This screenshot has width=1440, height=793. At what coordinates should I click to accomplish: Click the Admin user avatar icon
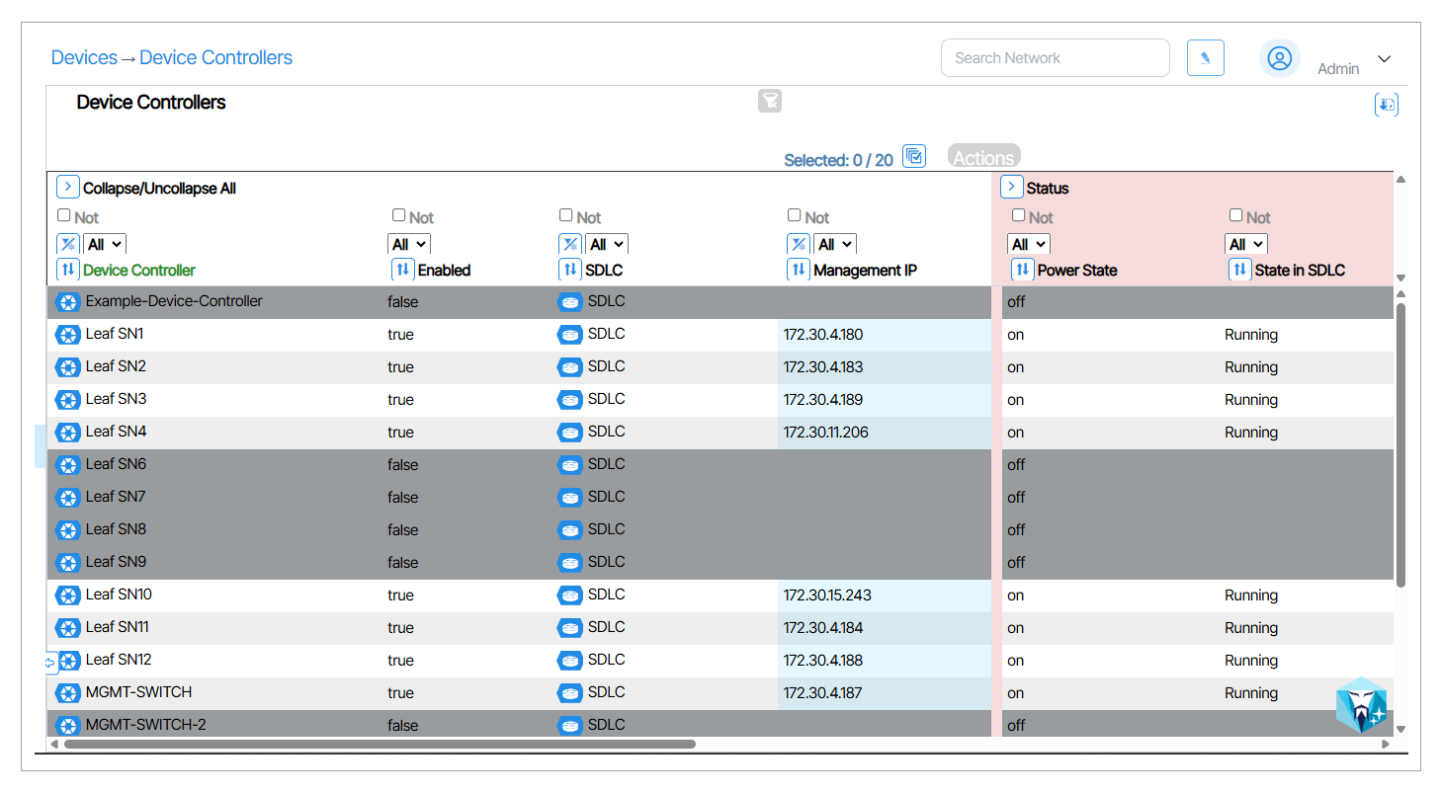click(x=1279, y=58)
